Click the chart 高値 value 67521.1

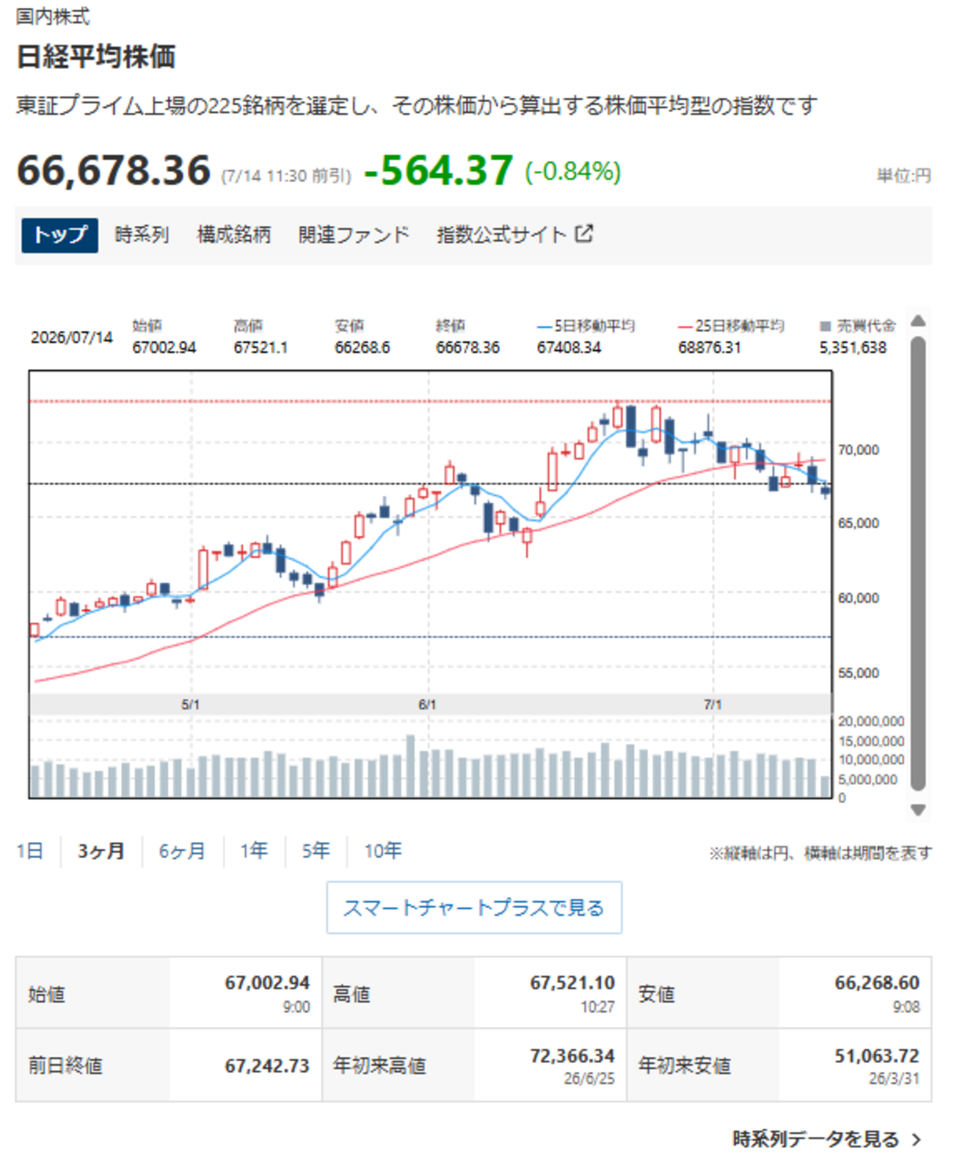click(x=261, y=347)
